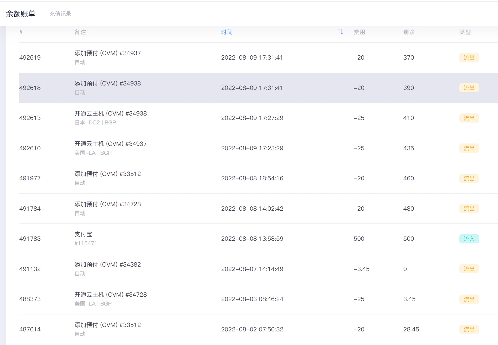Click the 费用 column header
The image size is (498, 345).
[359, 32]
